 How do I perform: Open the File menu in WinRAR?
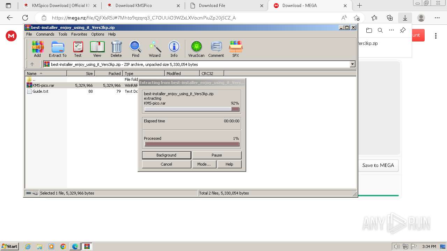pos(29,34)
